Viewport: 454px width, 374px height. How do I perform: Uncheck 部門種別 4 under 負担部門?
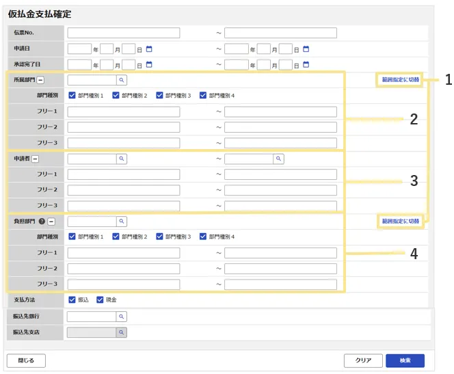point(203,237)
